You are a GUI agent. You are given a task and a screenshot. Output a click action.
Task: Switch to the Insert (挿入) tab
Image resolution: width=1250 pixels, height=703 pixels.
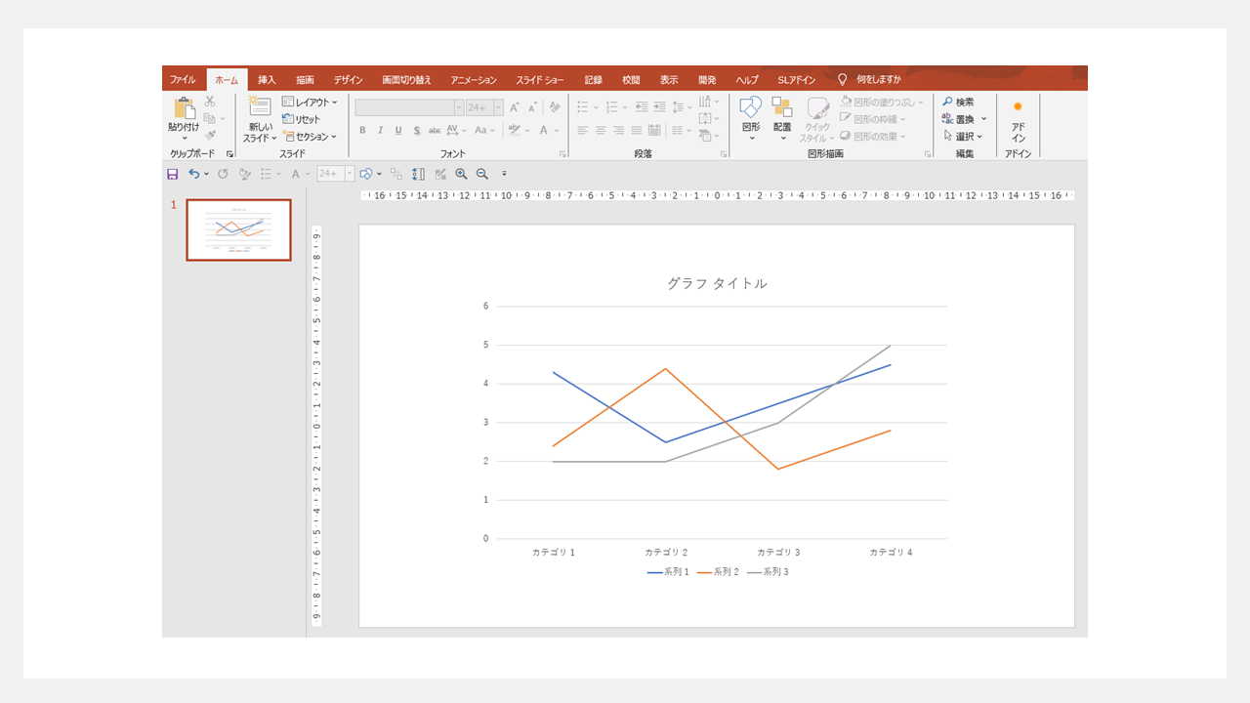tap(267, 80)
